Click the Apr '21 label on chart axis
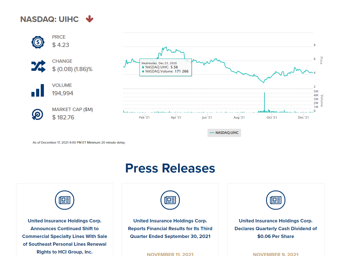Viewport: 340px width, 256px height. coord(176,117)
